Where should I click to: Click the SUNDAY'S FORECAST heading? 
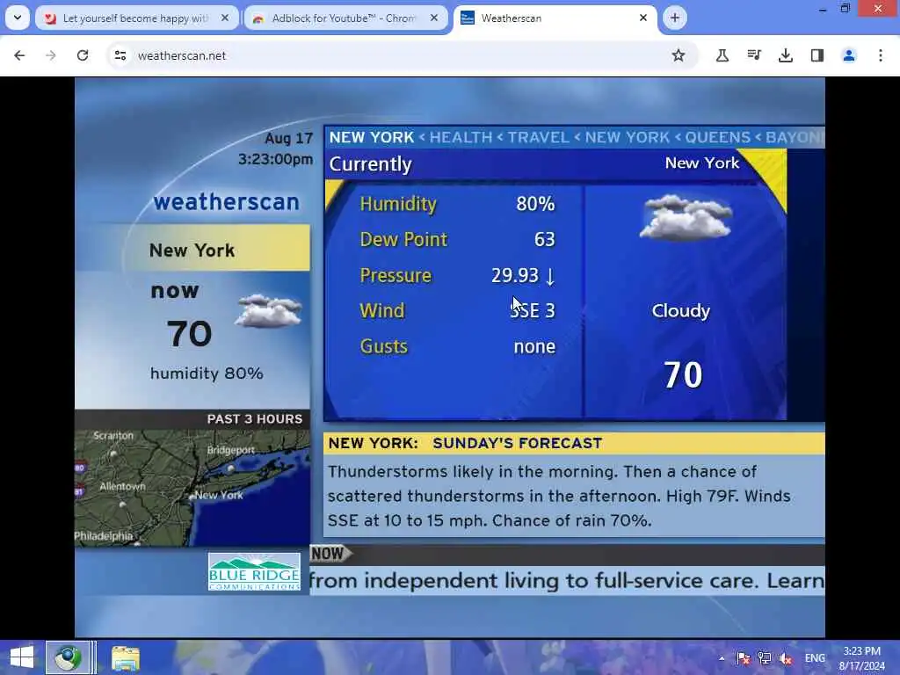tap(517, 443)
